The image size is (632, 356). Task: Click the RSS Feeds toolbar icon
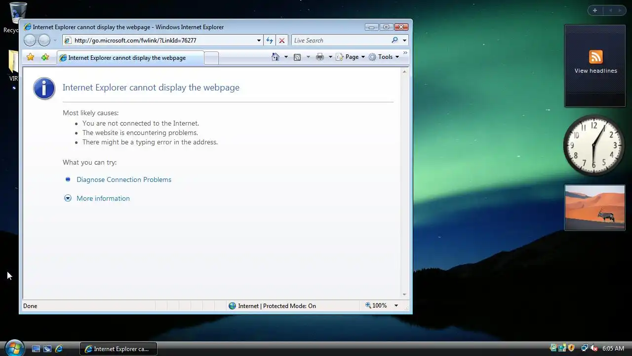point(297,57)
